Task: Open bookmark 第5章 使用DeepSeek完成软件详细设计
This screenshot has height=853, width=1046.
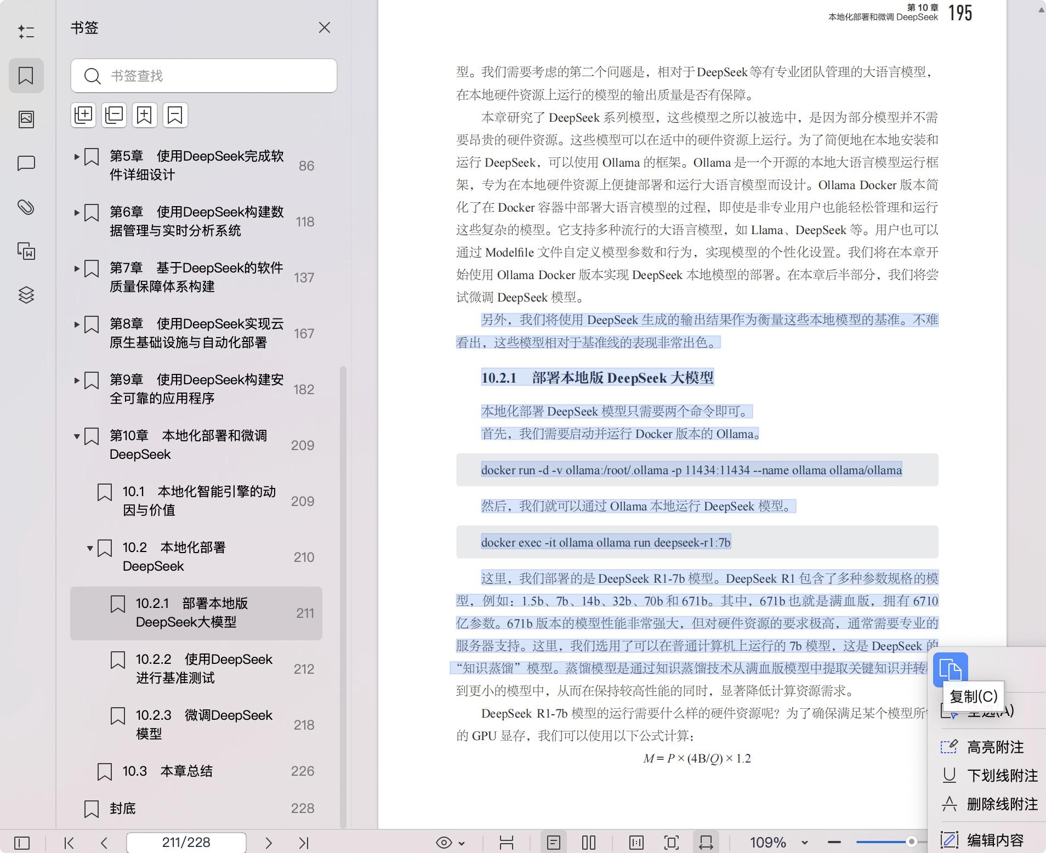Action: point(196,166)
